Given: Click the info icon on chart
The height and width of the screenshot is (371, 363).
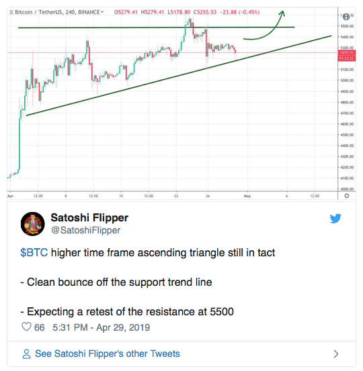Looking at the screenshot, I should click(x=346, y=17).
